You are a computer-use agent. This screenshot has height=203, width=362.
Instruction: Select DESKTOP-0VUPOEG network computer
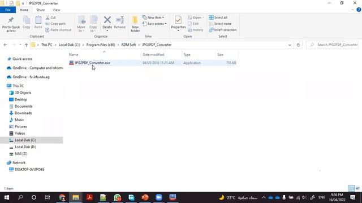coord(29,169)
